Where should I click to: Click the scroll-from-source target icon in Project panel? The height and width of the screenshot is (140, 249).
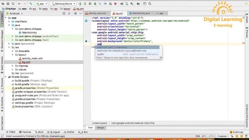[x=64, y=14]
